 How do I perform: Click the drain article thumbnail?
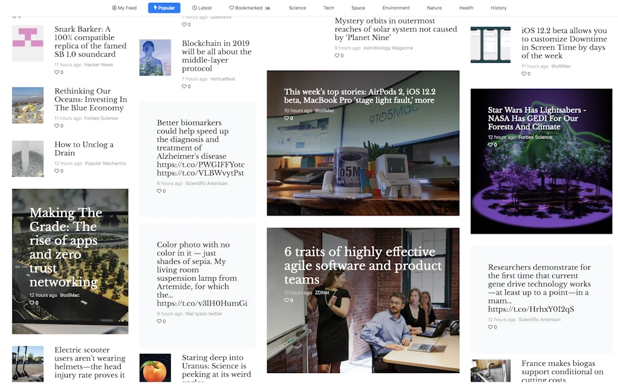click(x=28, y=159)
